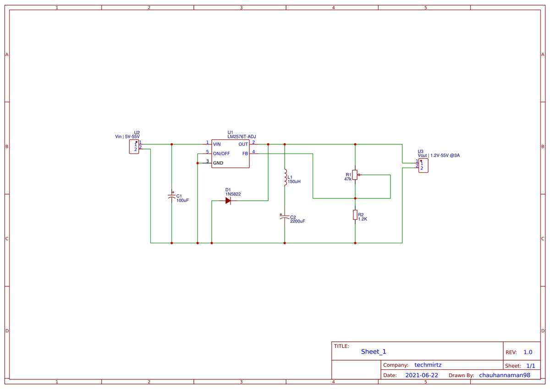Click the 'Company:' field label
This screenshot has height=389, width=550.
(x=396, y=365)
